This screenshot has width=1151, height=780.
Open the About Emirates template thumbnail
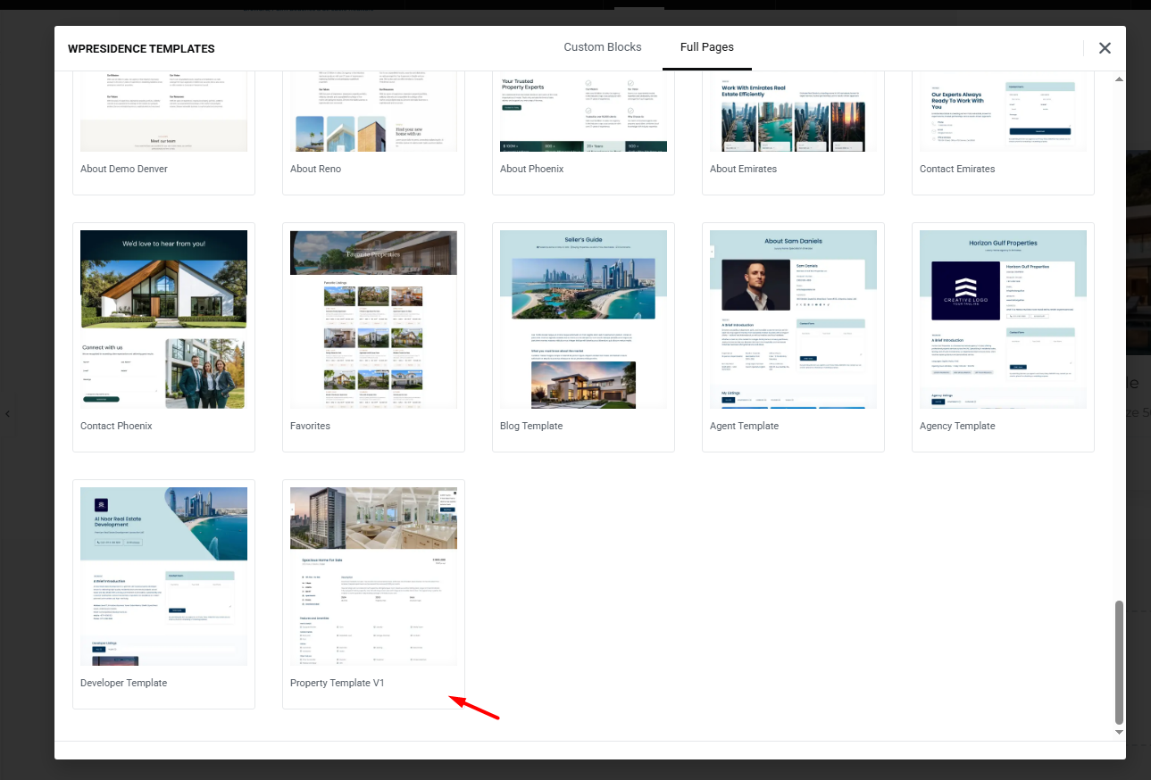[793, 112]
